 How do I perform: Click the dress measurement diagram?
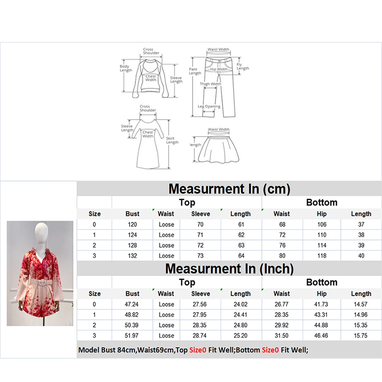coord(150,137)
